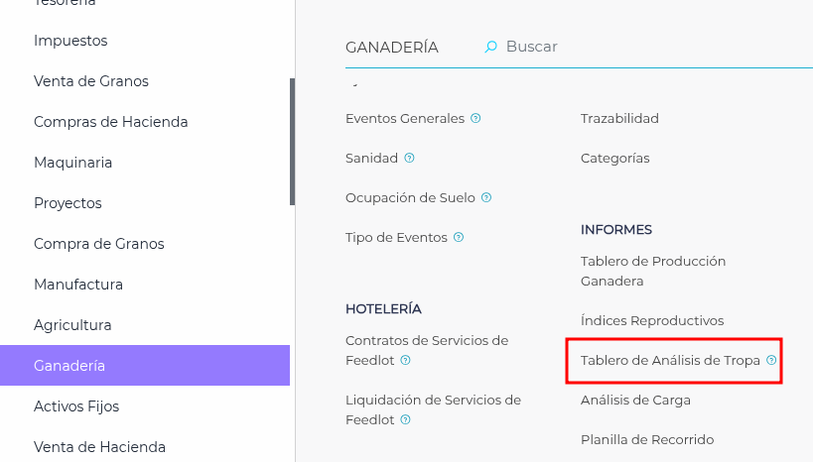This screenshot has width=813, height=462.
Task: Click the sidebar vertical scrollbar
Action: tap(292, 141)
